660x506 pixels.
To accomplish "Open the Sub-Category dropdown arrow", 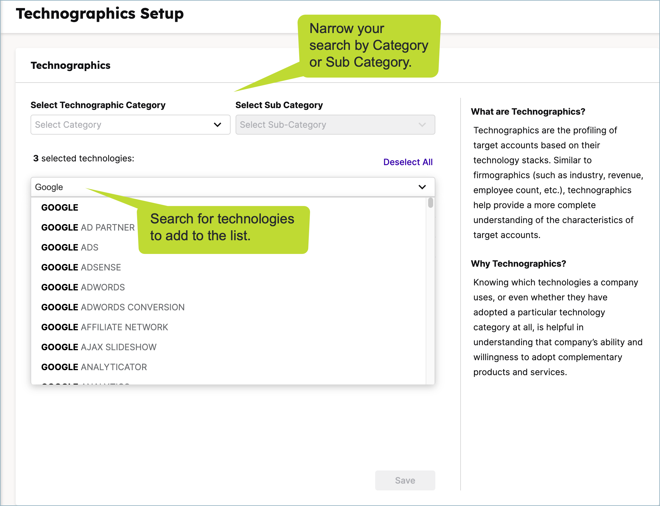I will click(423, 125).
